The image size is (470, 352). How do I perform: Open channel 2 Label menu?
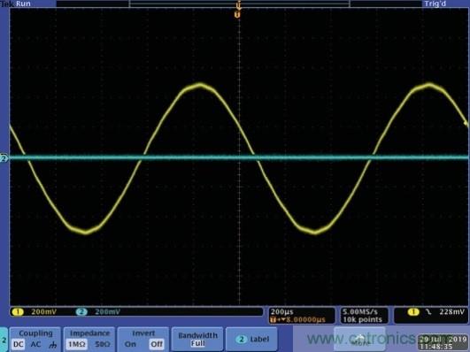pyautogui.click(x=251, y=339)
